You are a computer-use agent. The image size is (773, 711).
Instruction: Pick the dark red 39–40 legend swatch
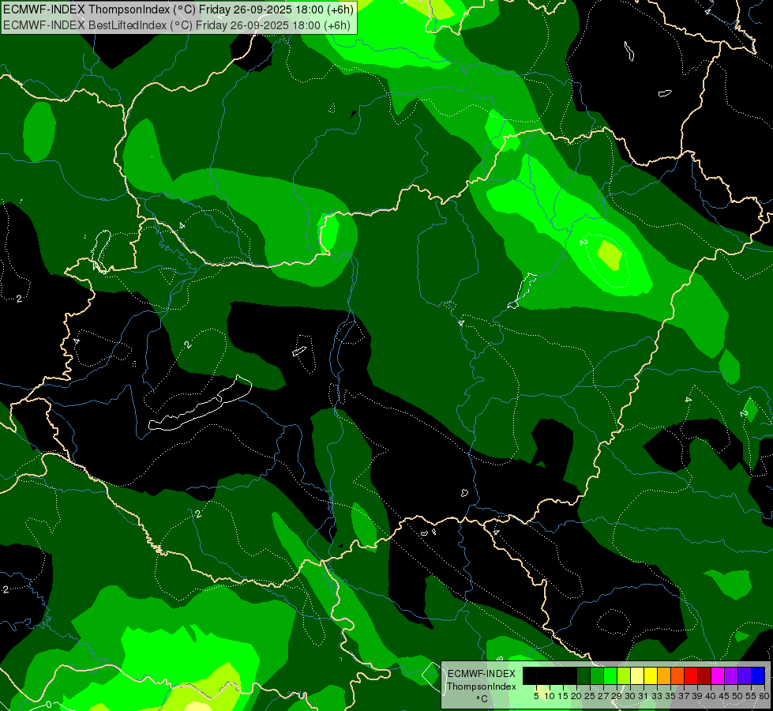(x=704, y=675)
